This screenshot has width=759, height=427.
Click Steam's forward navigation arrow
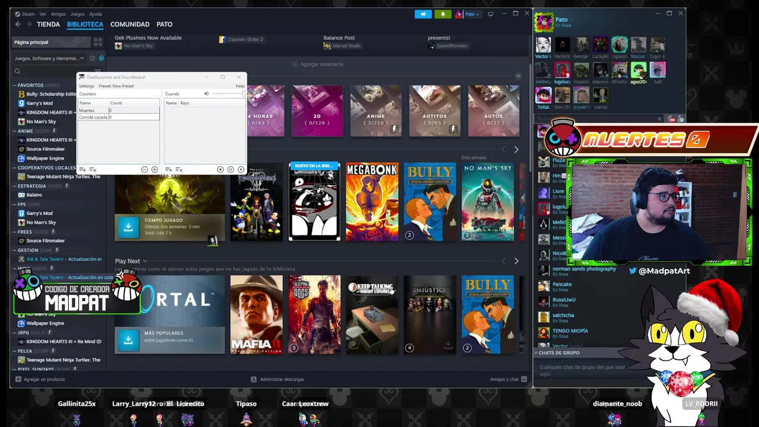point(28,24)
